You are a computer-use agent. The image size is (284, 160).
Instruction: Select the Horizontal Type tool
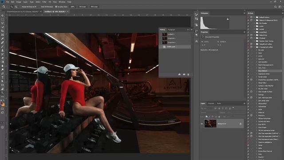click(x=2, y=77)
